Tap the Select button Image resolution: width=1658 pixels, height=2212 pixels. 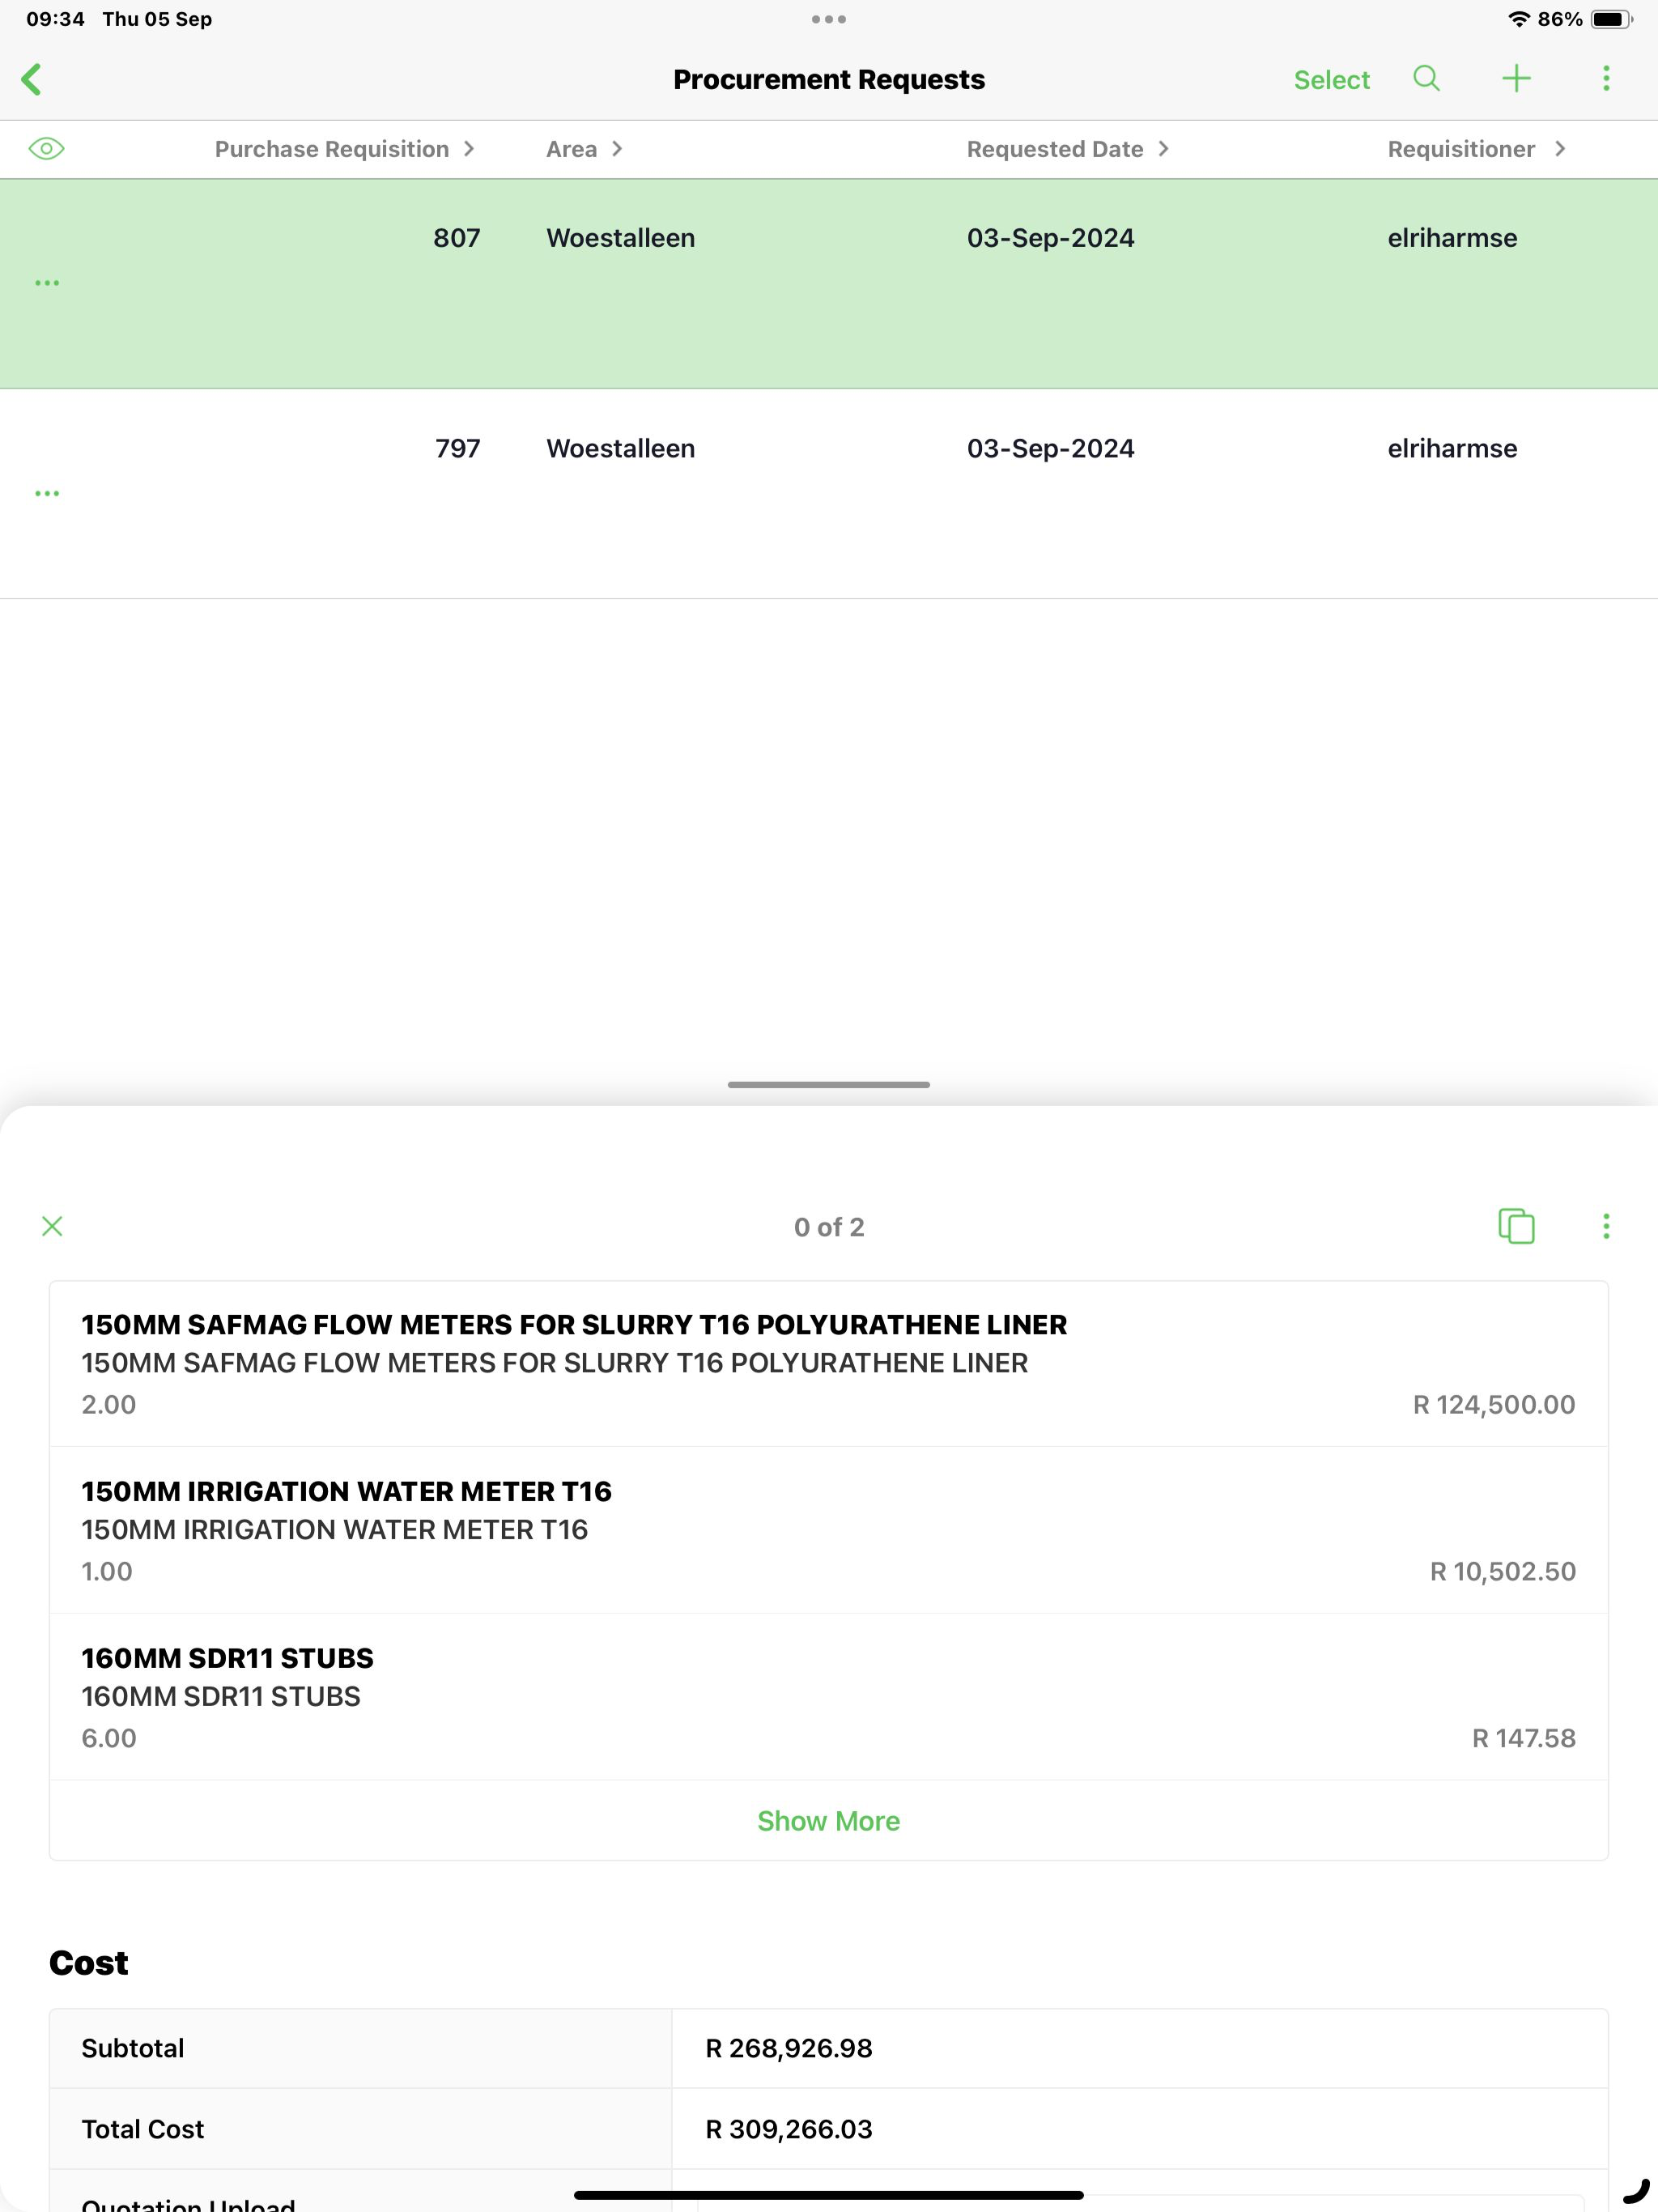[1331, 80]
